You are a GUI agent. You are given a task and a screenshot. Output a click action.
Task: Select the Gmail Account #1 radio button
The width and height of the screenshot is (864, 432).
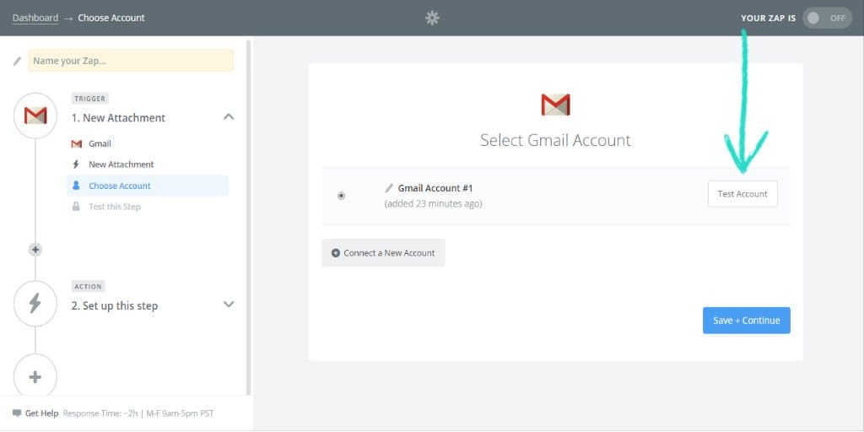(x=342, y=196)
